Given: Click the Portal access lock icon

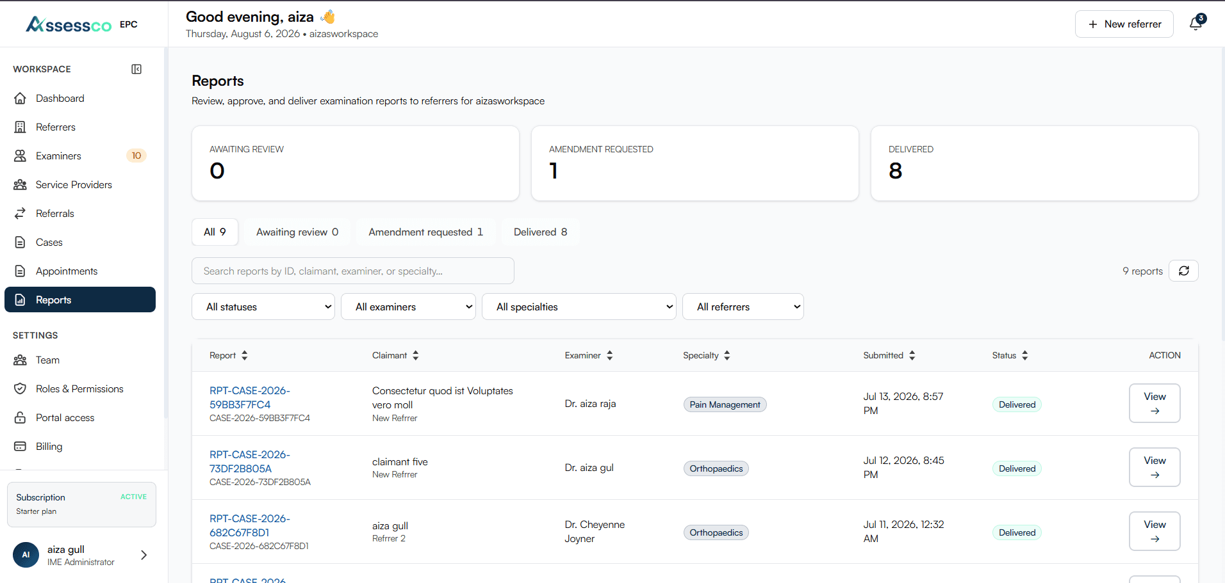Looking at the screenshot, I should tap(21, 417).
